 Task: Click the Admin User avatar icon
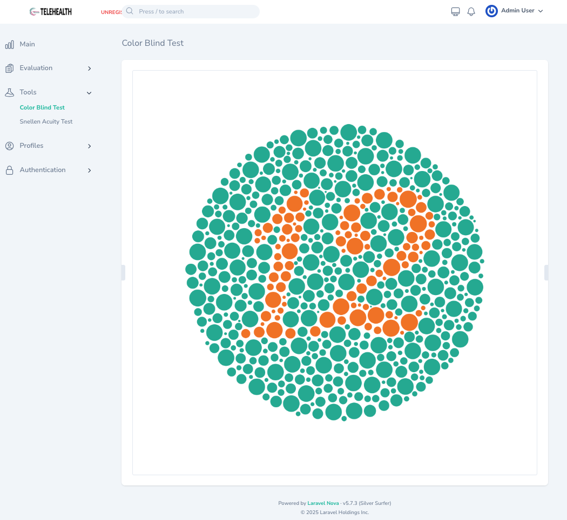click(x=491, y=11)
